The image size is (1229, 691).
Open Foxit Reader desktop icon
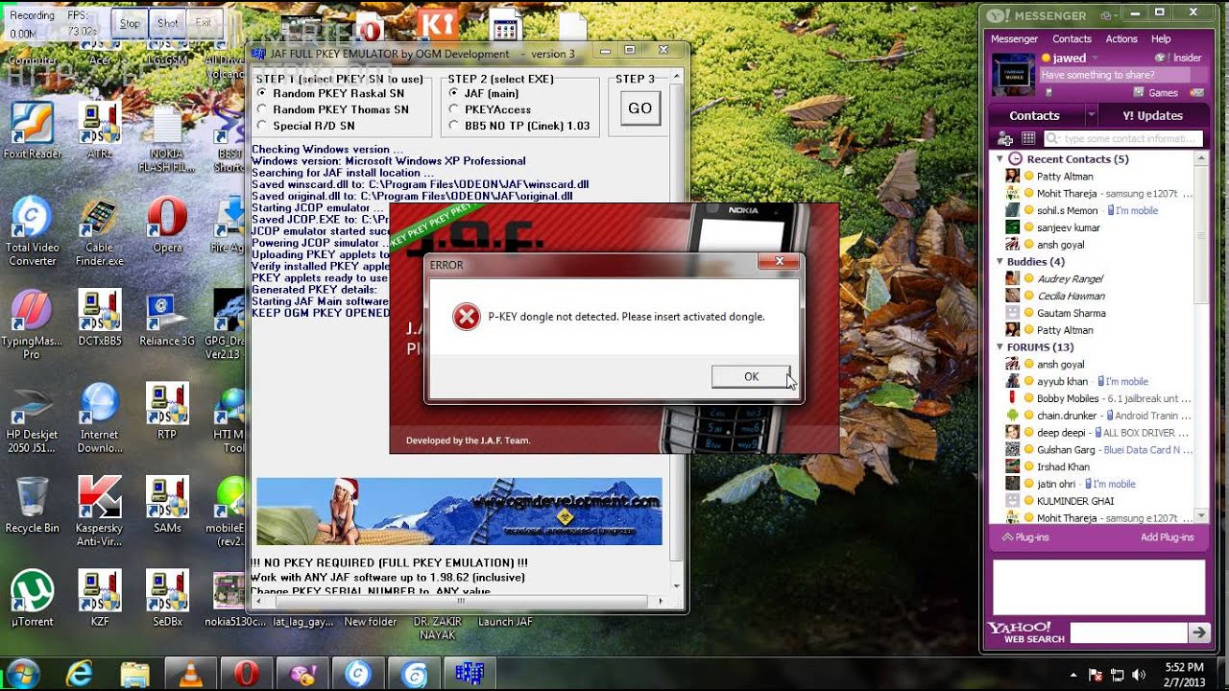pos(32,131)
